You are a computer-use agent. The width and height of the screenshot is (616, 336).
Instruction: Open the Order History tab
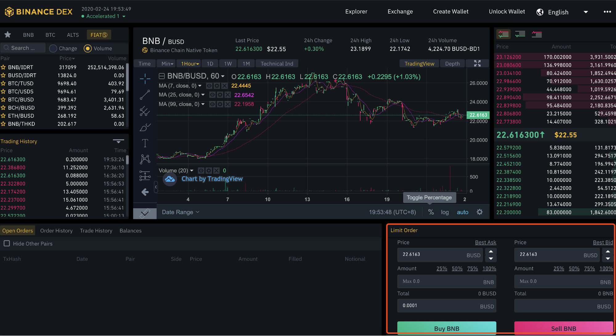point(56,231)
